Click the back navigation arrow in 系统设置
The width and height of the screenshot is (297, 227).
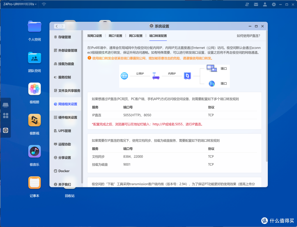(57, 26)
